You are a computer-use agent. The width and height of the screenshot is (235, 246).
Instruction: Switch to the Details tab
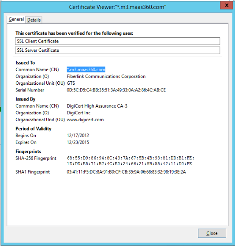coord(34,20)
